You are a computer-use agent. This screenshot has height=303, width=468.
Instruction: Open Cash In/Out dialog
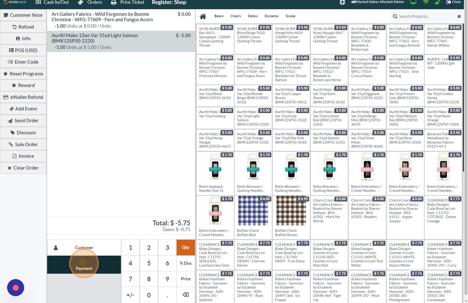point(52,3)
